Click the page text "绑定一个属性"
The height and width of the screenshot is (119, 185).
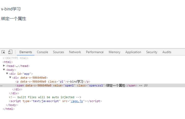coord(14,18)
